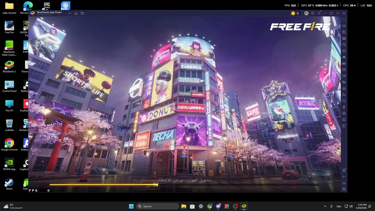This screenshot has width=375, height=211.
Task: Open the Install APK icon in sidebar
Action: tap(344, 63)
